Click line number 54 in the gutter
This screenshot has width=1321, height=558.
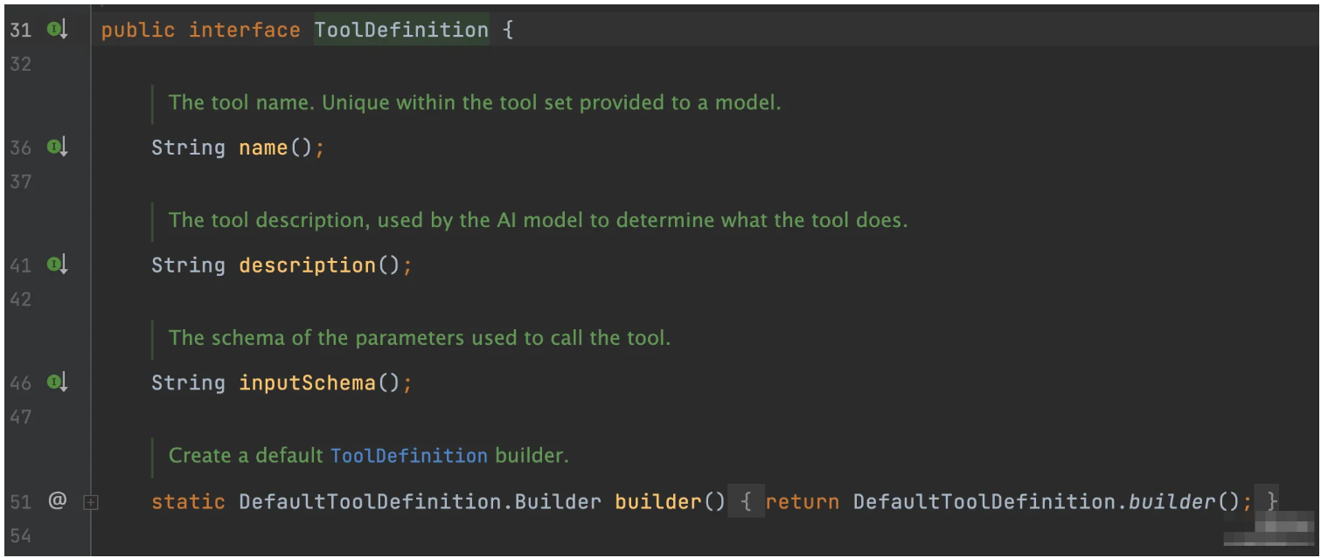pos(21,536)
